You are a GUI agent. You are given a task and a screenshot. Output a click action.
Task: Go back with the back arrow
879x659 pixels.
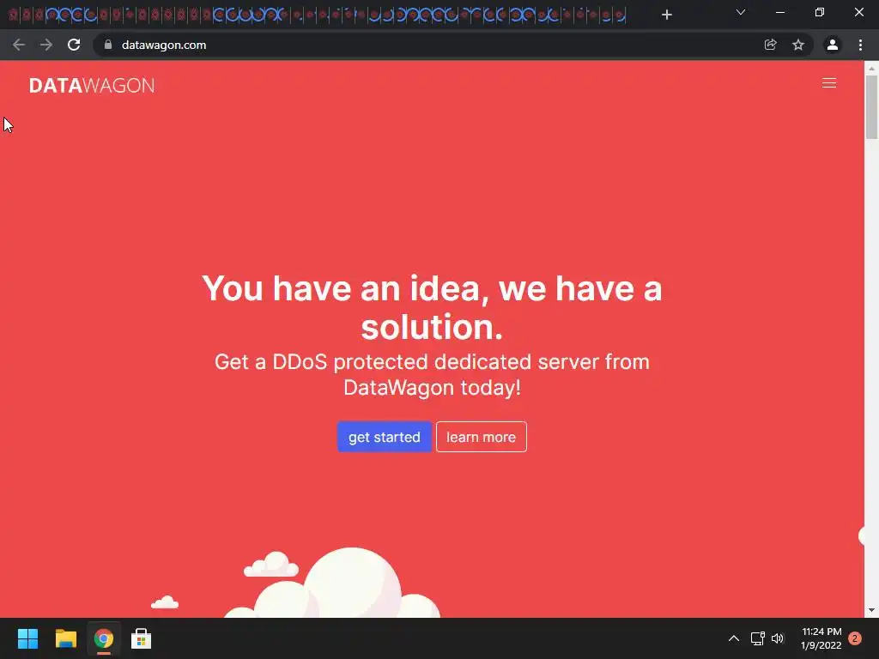click(x=19, y=45)
